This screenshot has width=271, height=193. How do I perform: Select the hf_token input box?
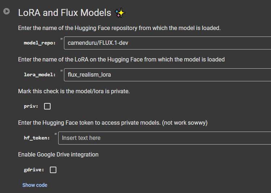[165, 138]
